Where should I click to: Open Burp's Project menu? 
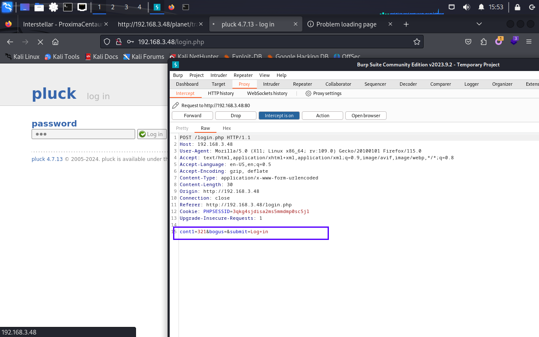coord(196,75)
